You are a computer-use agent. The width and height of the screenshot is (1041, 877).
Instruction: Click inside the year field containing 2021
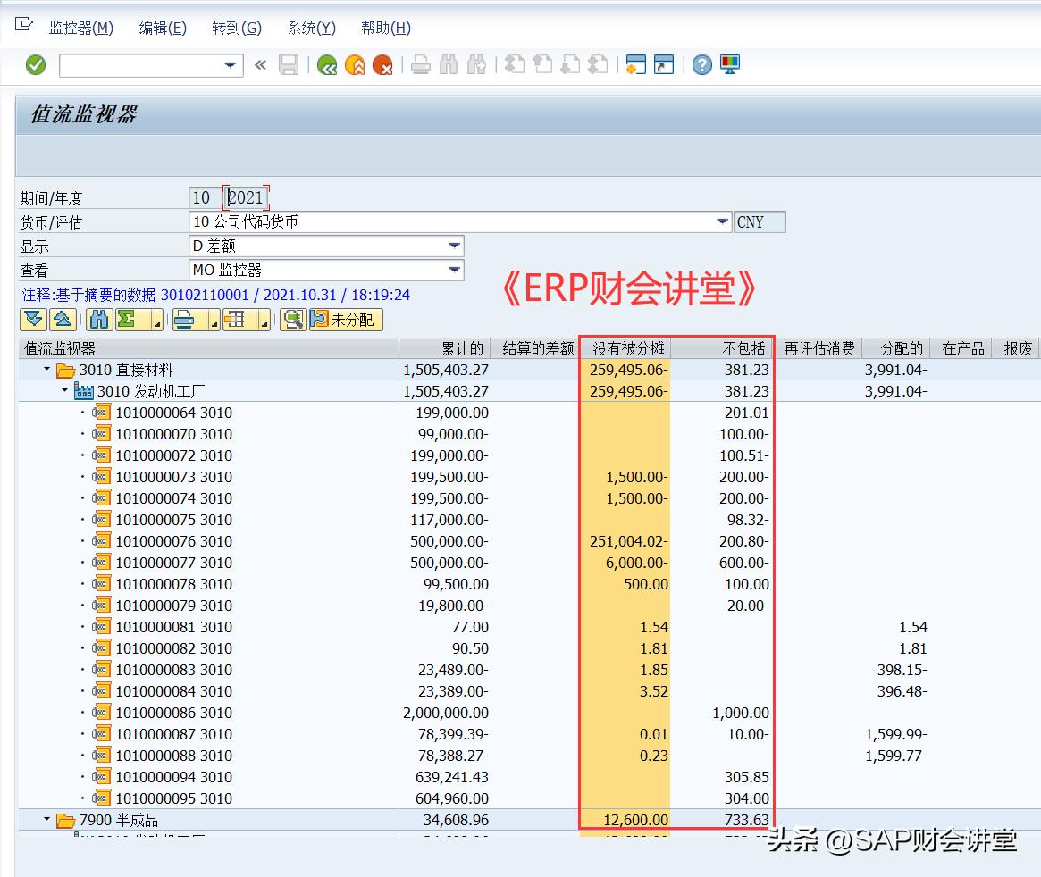pyautogui.click(x=245, y=196)
